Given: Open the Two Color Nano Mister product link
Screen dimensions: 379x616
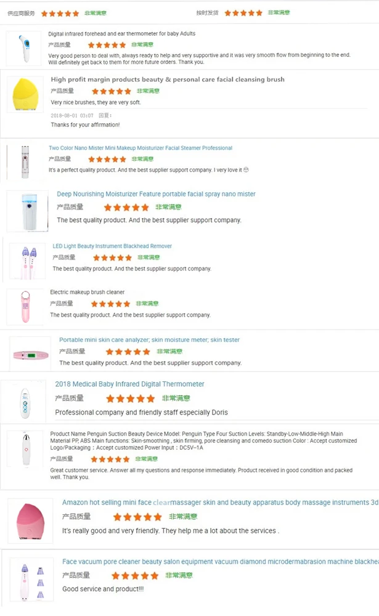Looking at the screenshot, I should pyautogui.click(x=141, y=148).
